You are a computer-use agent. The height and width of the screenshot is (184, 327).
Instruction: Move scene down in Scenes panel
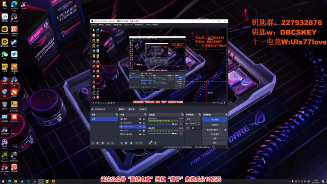tap(112, 143)
